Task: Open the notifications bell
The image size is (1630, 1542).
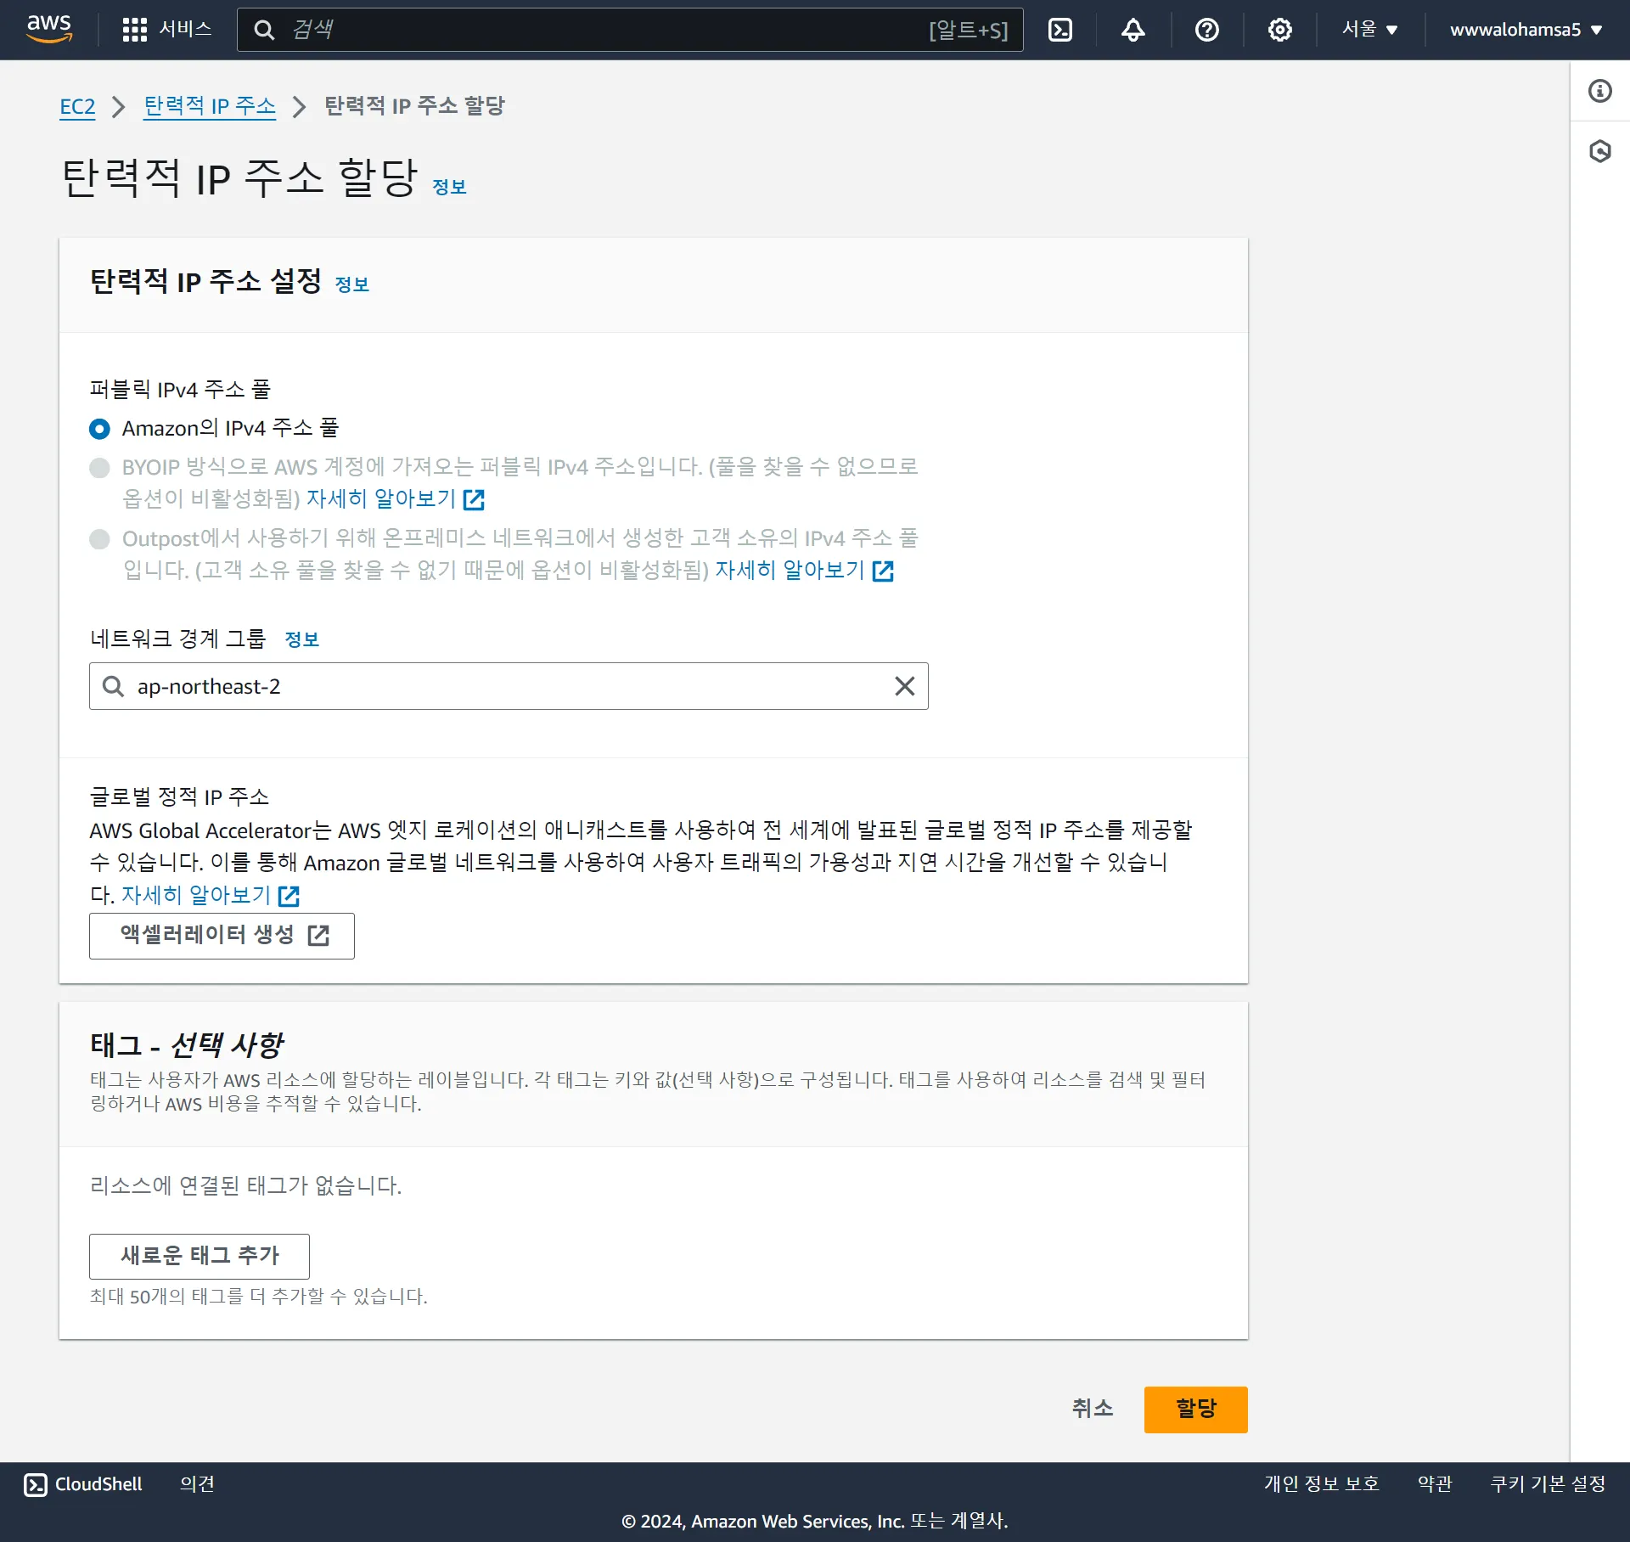Action: tap(1133, 30)
